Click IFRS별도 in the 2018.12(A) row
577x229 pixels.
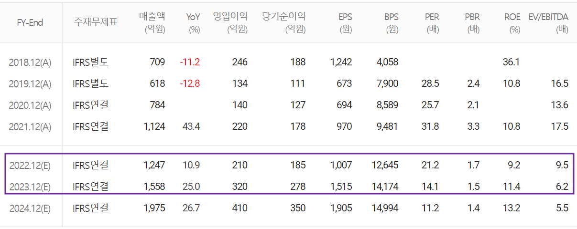coord(90,62)
